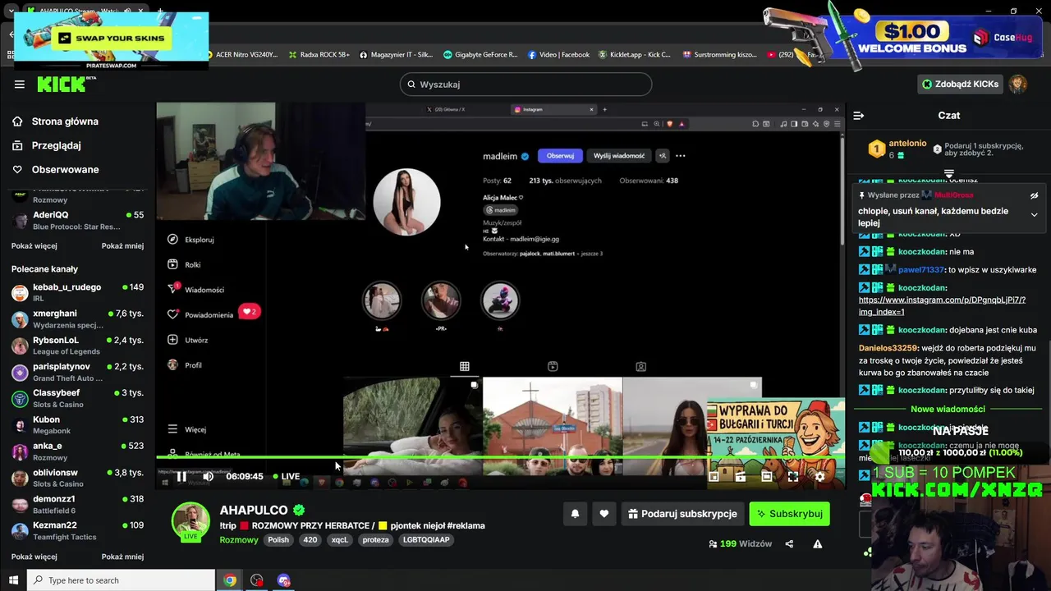Click the green Subskrybuj button

click(x=789, y=514)
